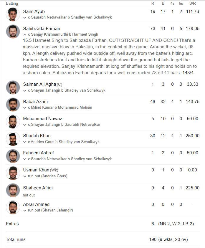Open Mohammad Nawaz's player name link

42,119
